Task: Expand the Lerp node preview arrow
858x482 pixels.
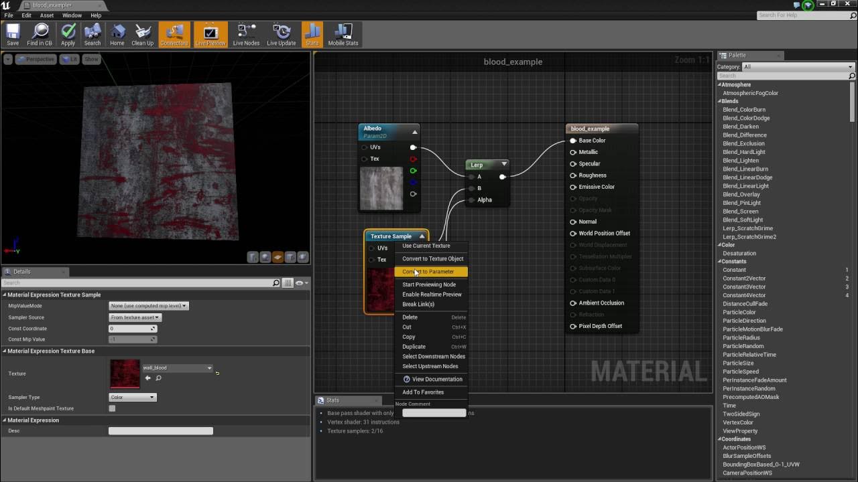Action: coord(504,164)
